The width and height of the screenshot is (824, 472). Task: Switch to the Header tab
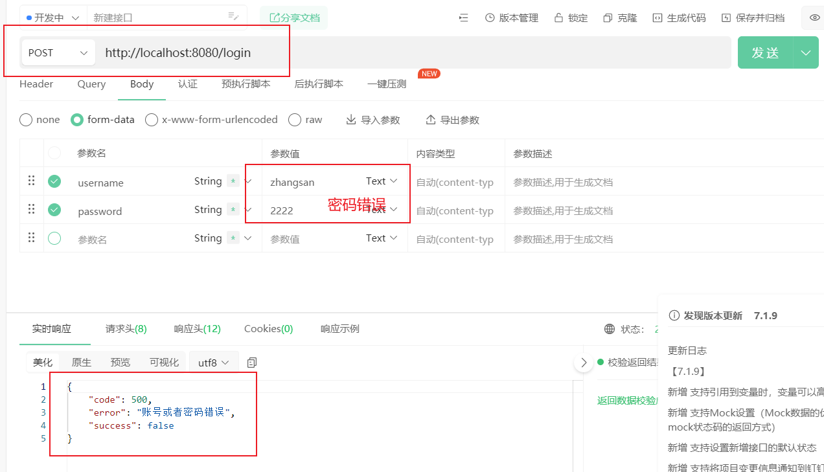pyautogui.click(x=36, y=84)
